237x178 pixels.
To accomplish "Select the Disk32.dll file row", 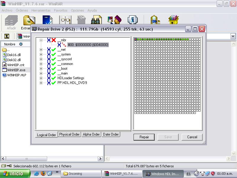I will click(14, 60).
